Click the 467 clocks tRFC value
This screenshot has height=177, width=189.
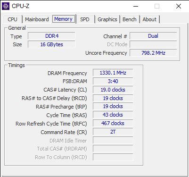click(113, 123)
